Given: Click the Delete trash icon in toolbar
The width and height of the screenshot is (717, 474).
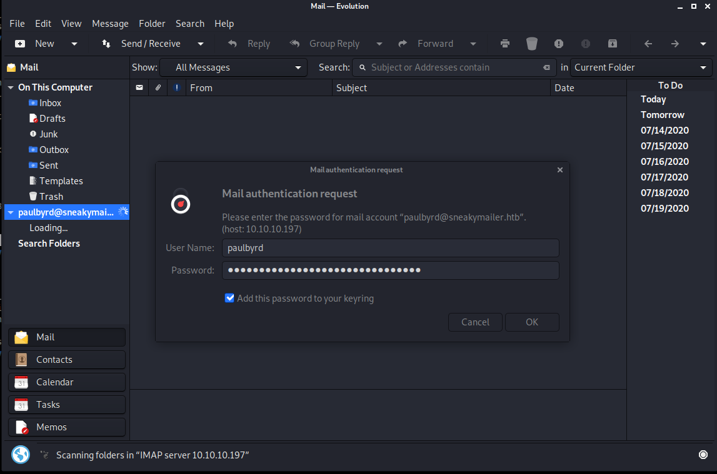Looking at the screenshot, I should (532, 44).
